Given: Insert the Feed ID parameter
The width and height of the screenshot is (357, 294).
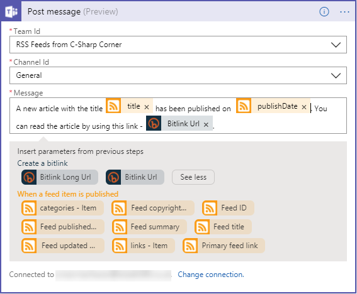Looking at the screenshot, I should coord(228,208).
